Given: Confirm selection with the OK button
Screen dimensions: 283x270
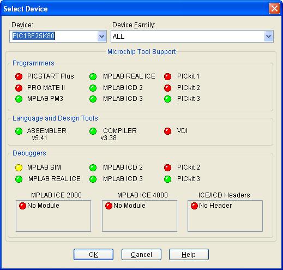Looking at the screenshot, I should point(93,255).
